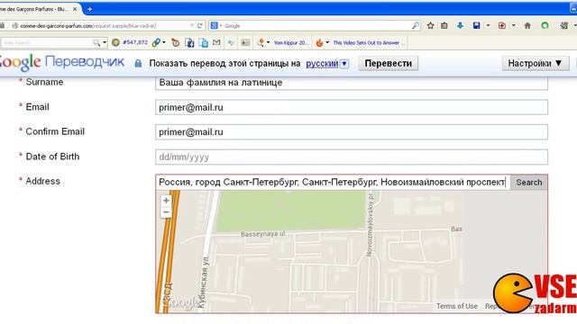Click the red clock toolbar icon

tap(176, 42)
